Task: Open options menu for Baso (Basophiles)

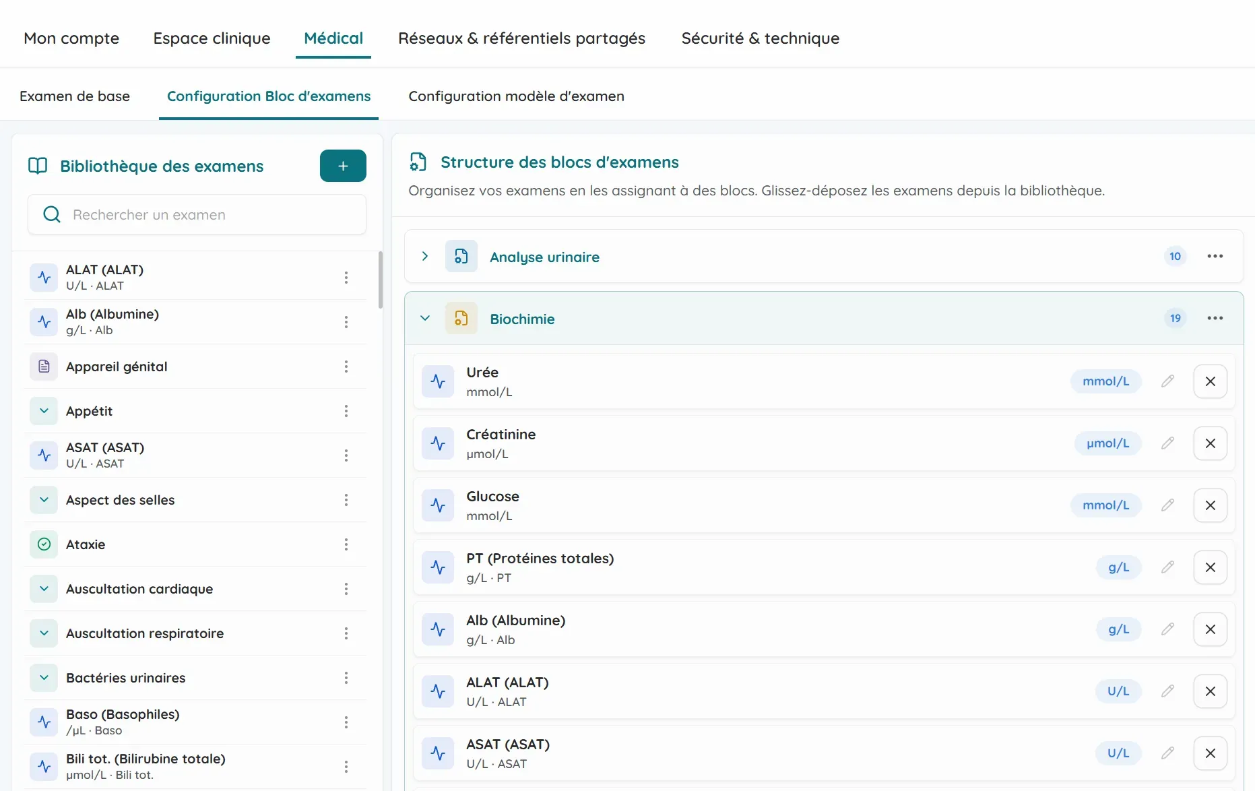Action: (x=346, y=722)
